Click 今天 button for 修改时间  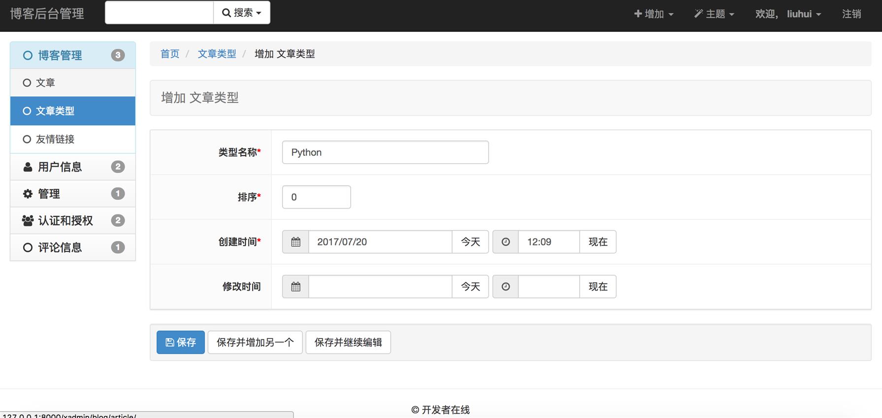click(x=470, y=287)
